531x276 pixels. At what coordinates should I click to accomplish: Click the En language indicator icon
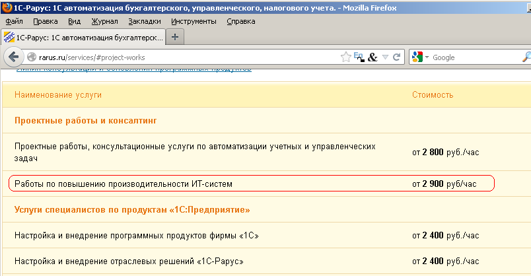point(359,57)
